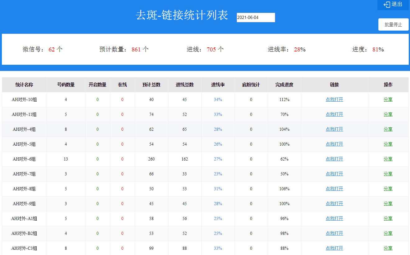Select the AH对外-B2组 name cell
410x255 pixels.
[24, 233]
